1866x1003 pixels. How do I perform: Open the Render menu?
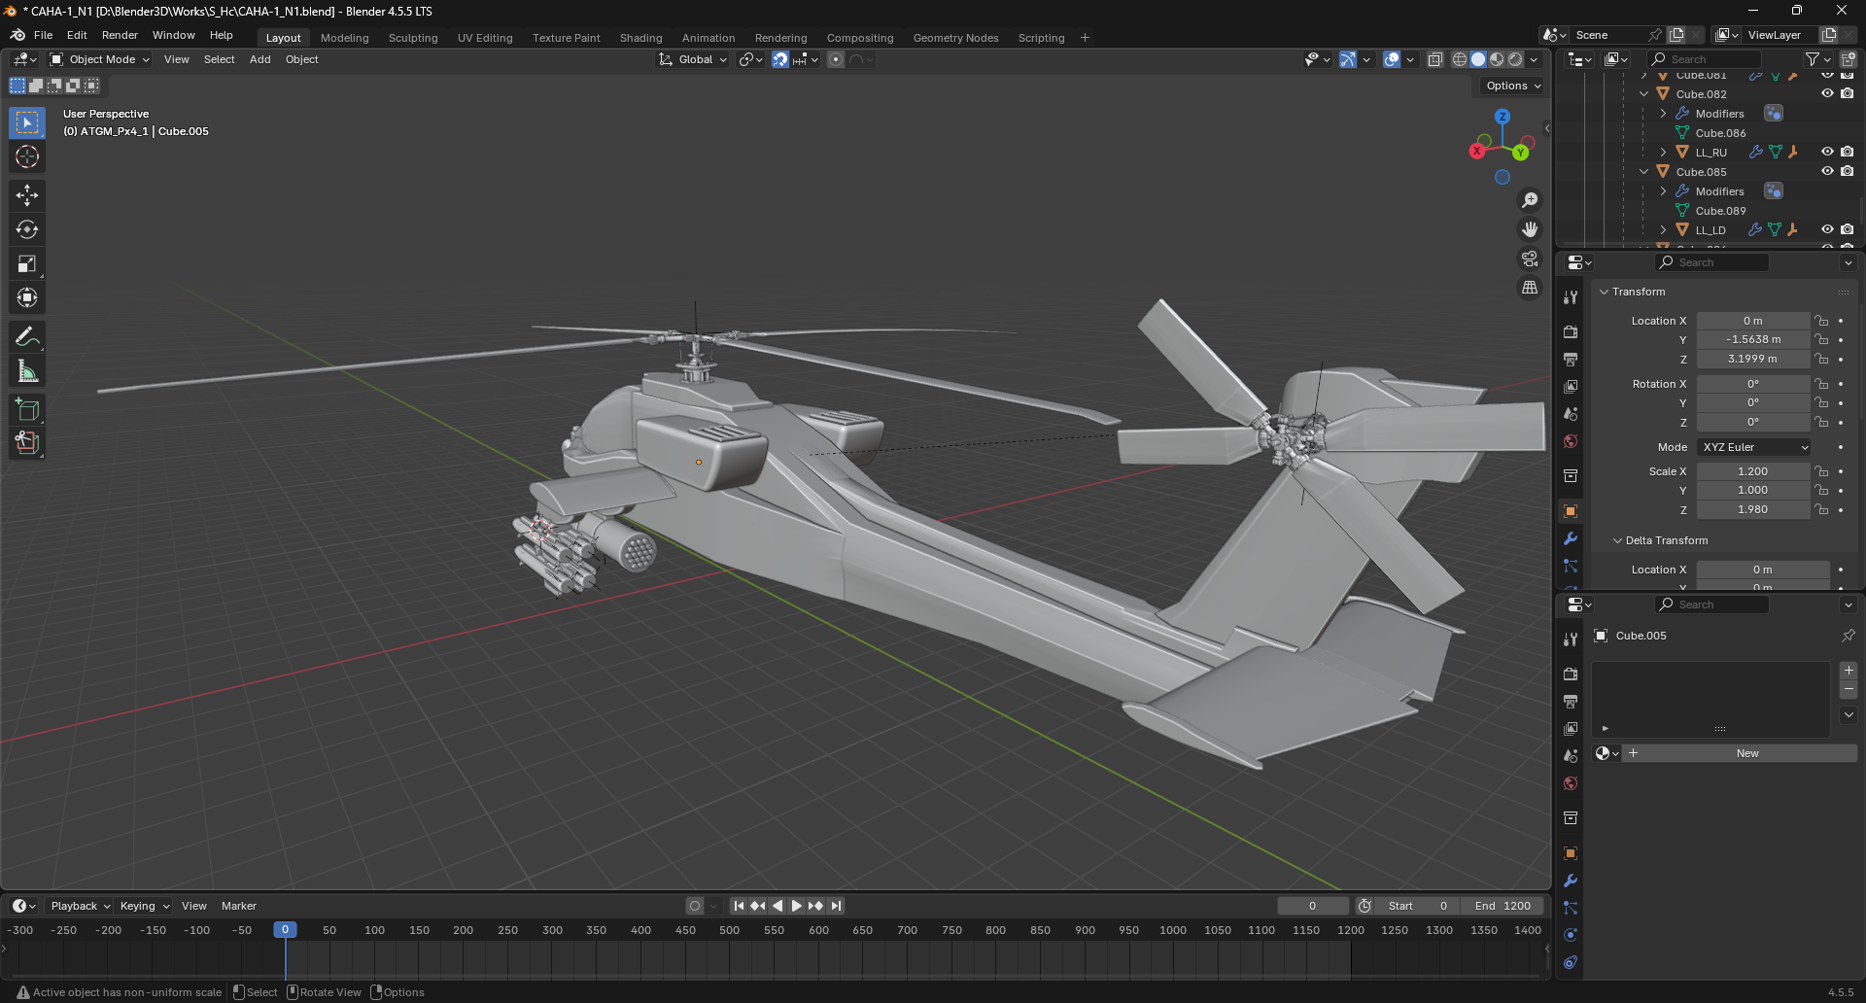120,35
